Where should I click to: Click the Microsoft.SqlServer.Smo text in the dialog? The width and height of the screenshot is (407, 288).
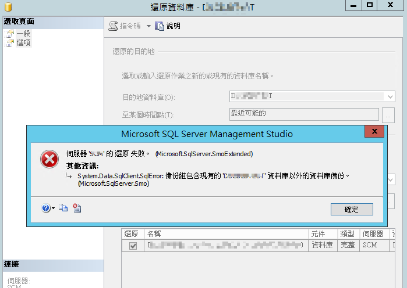114,183
